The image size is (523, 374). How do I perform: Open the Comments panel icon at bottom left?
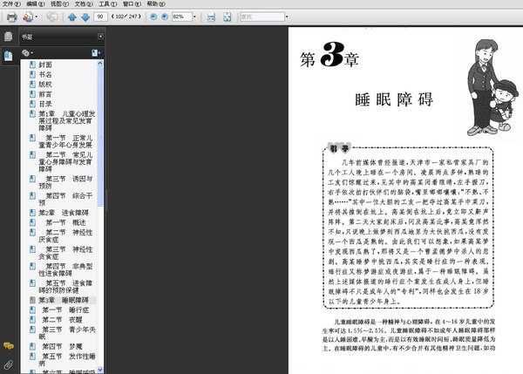9,346
